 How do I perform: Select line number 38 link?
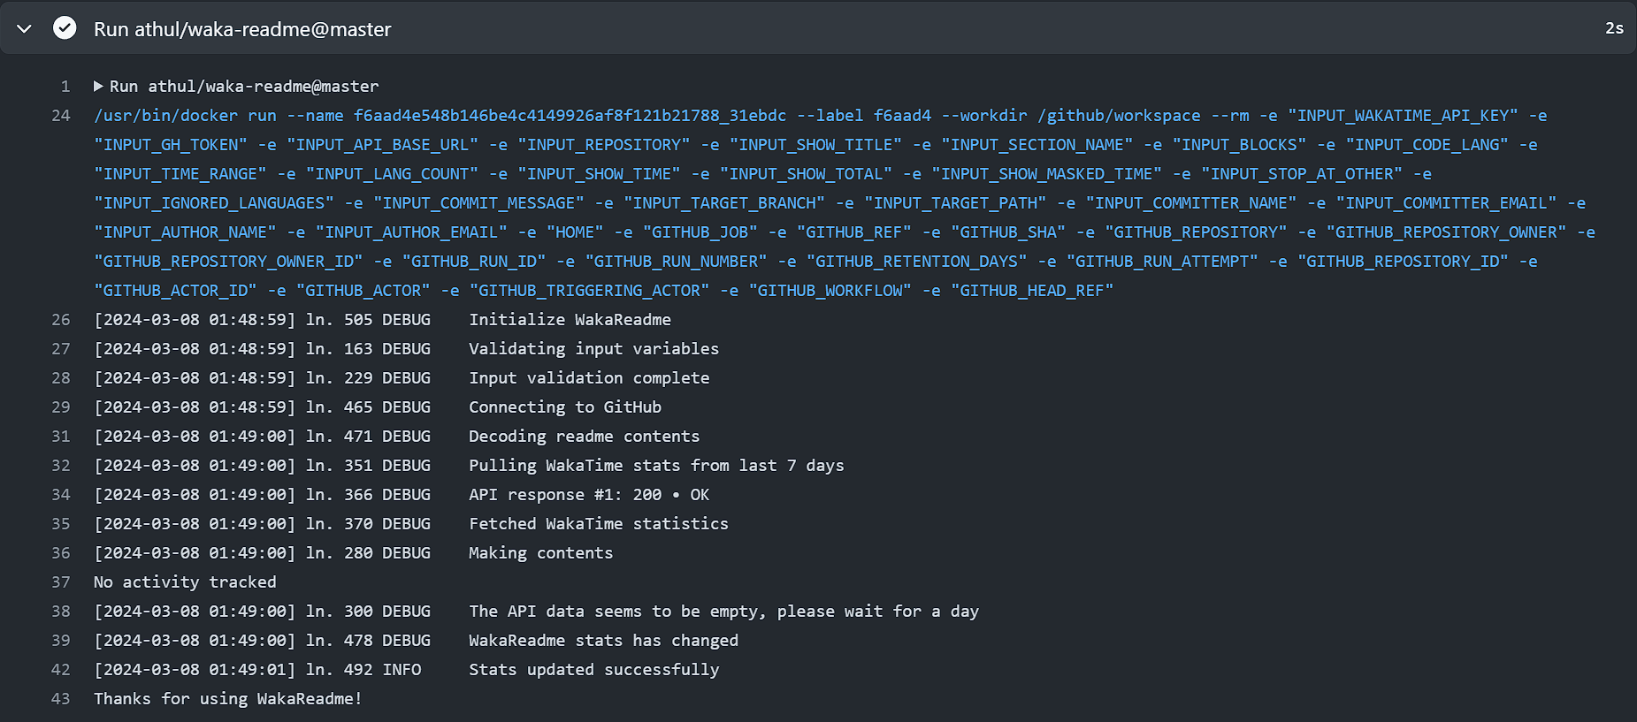61,612
